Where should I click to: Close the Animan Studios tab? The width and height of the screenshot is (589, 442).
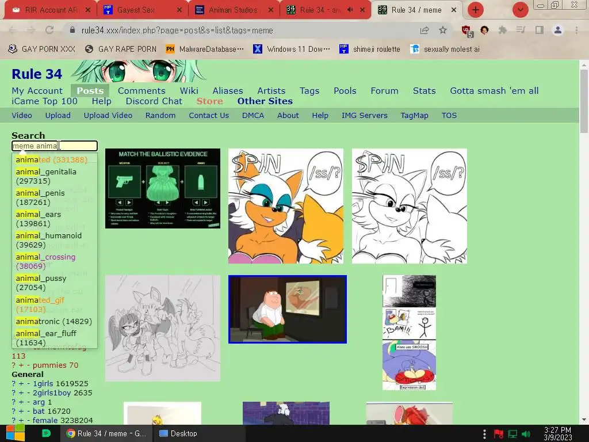click(270, 10)
